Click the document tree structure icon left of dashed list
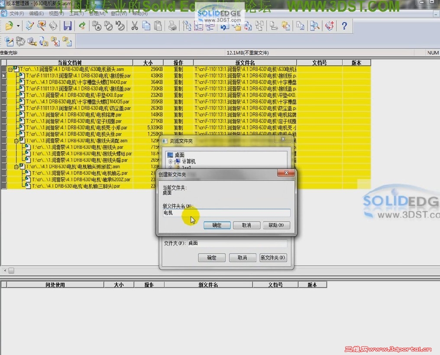This screenshot has height=355, width=440. (187, 26)
